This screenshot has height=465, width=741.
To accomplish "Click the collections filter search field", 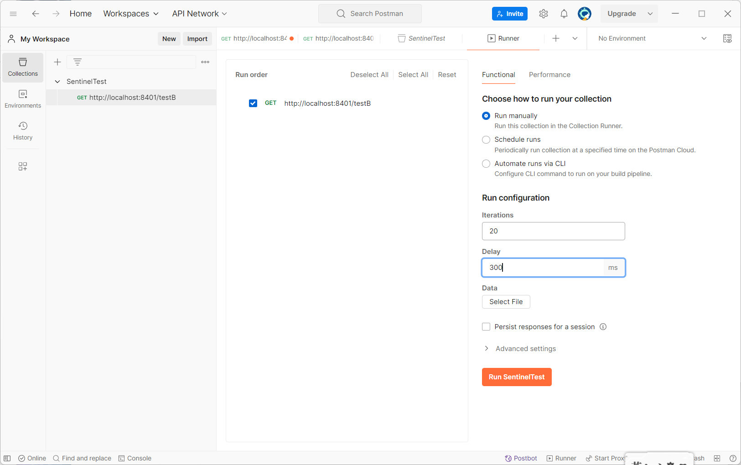I will [131, 62].
